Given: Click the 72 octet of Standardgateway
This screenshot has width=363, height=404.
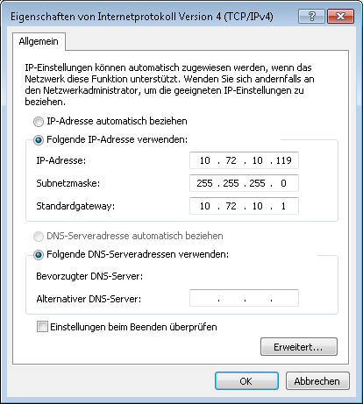Looking at the screenshot, I should coord(231,206).
